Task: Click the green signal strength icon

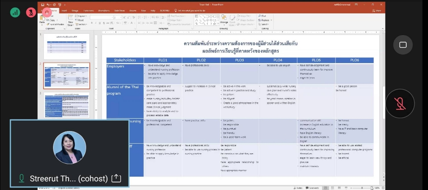Action: click(x=15, y=12)
